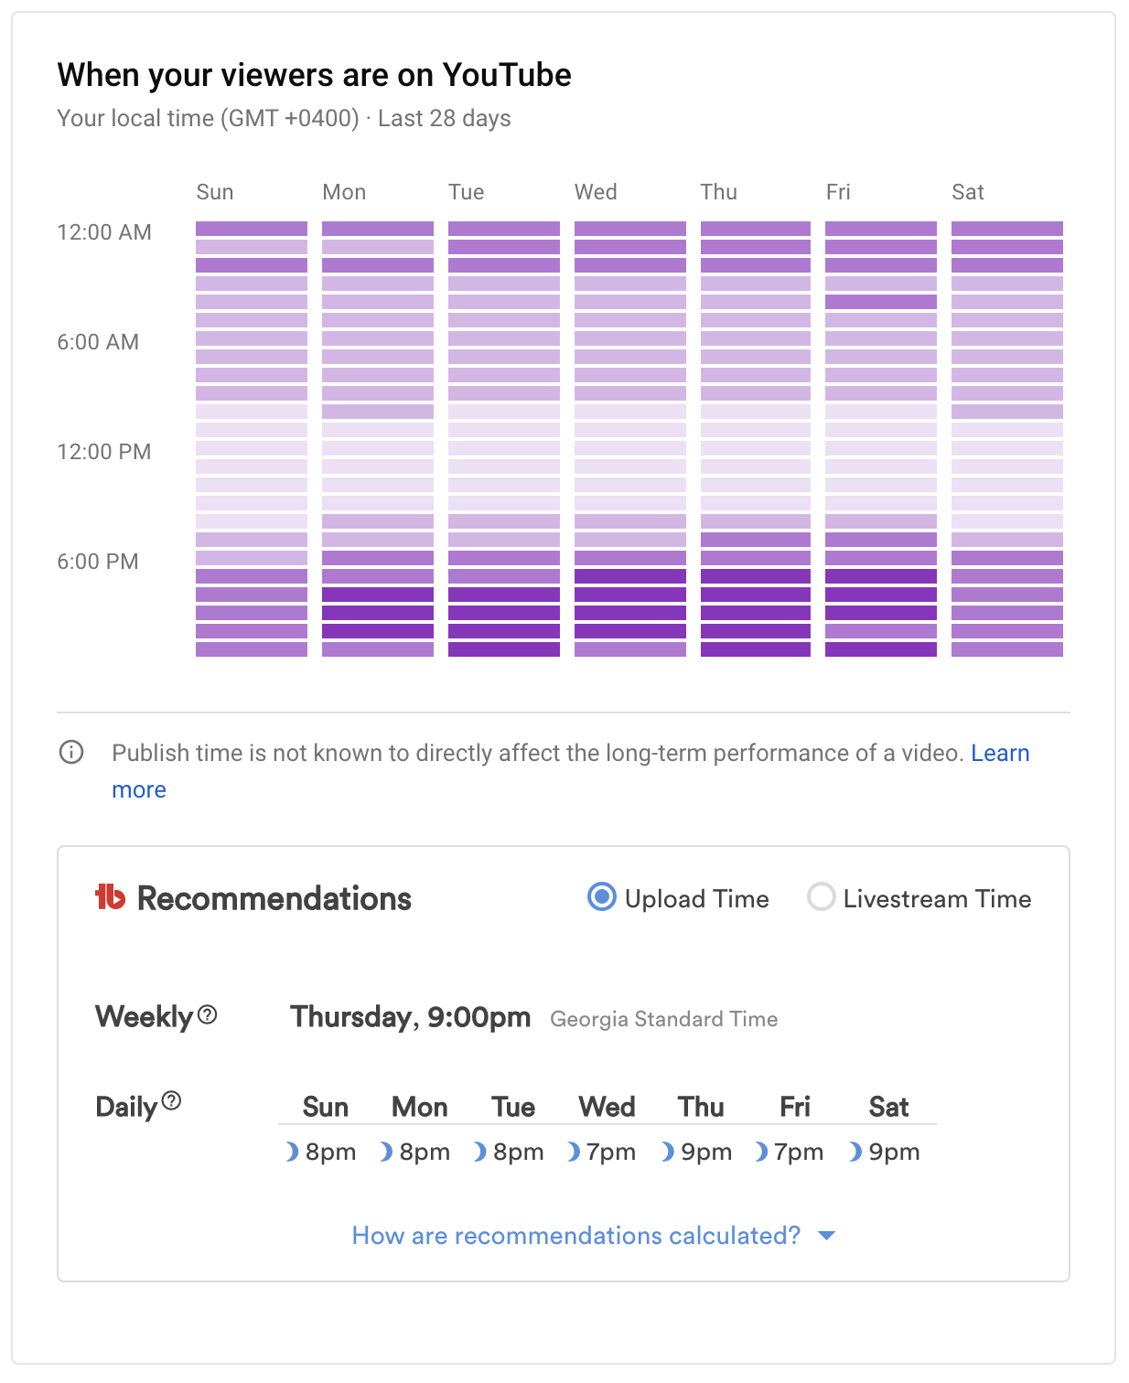
Task: Click the moon icon beside Saturday 9pm
Action: coord(855,1152)
